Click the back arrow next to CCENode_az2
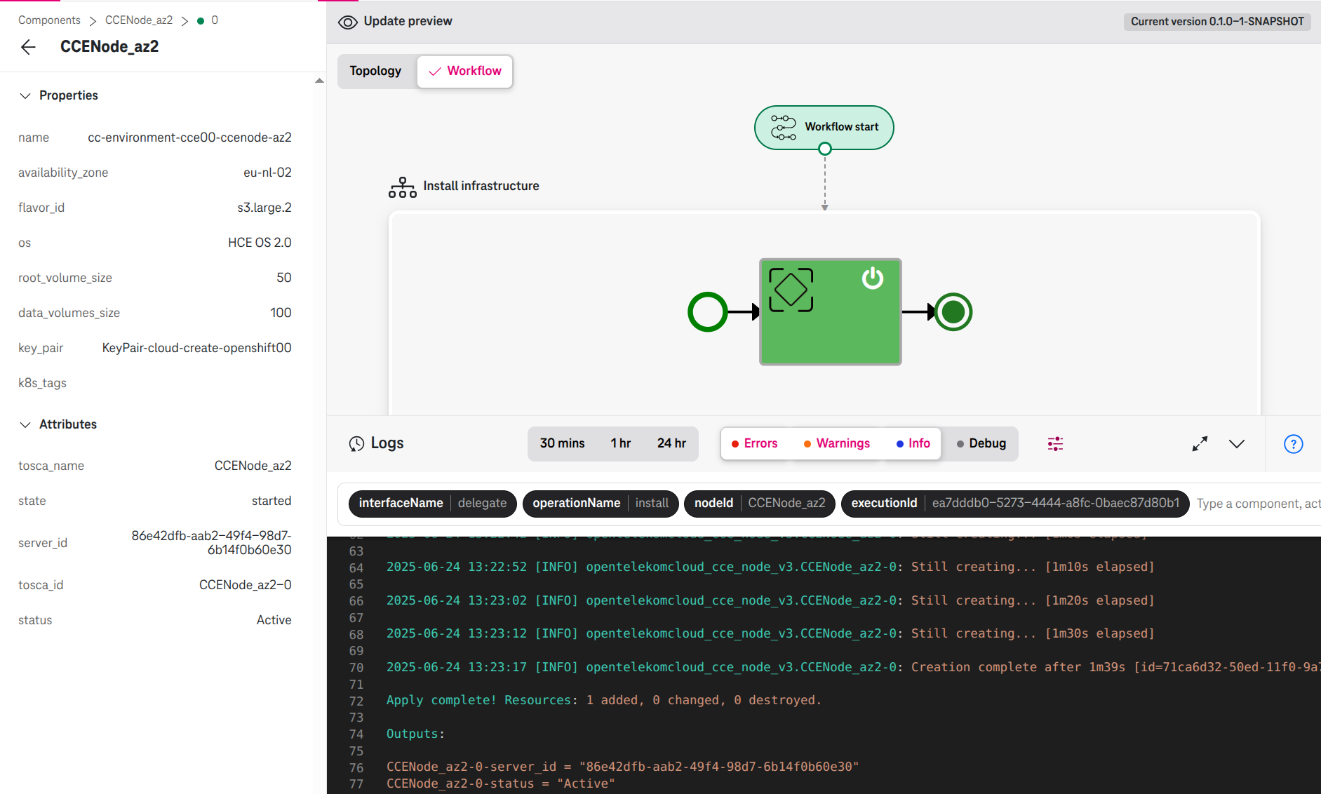Screen dimensions: 1321x794 28,47
